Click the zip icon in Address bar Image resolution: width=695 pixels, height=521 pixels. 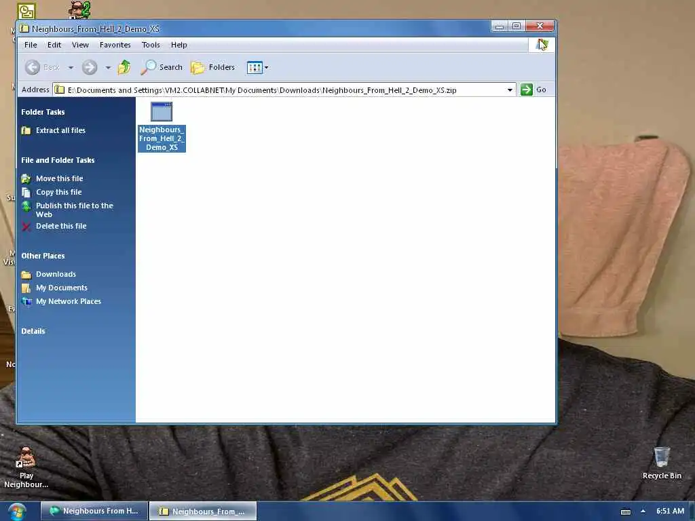(59, 90)
